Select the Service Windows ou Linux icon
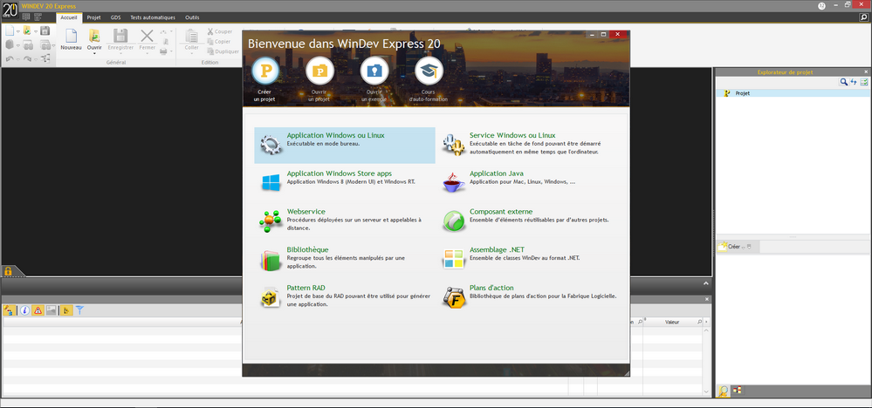The height and width of the screenshot is (408, 872). [x=453, y=145]
